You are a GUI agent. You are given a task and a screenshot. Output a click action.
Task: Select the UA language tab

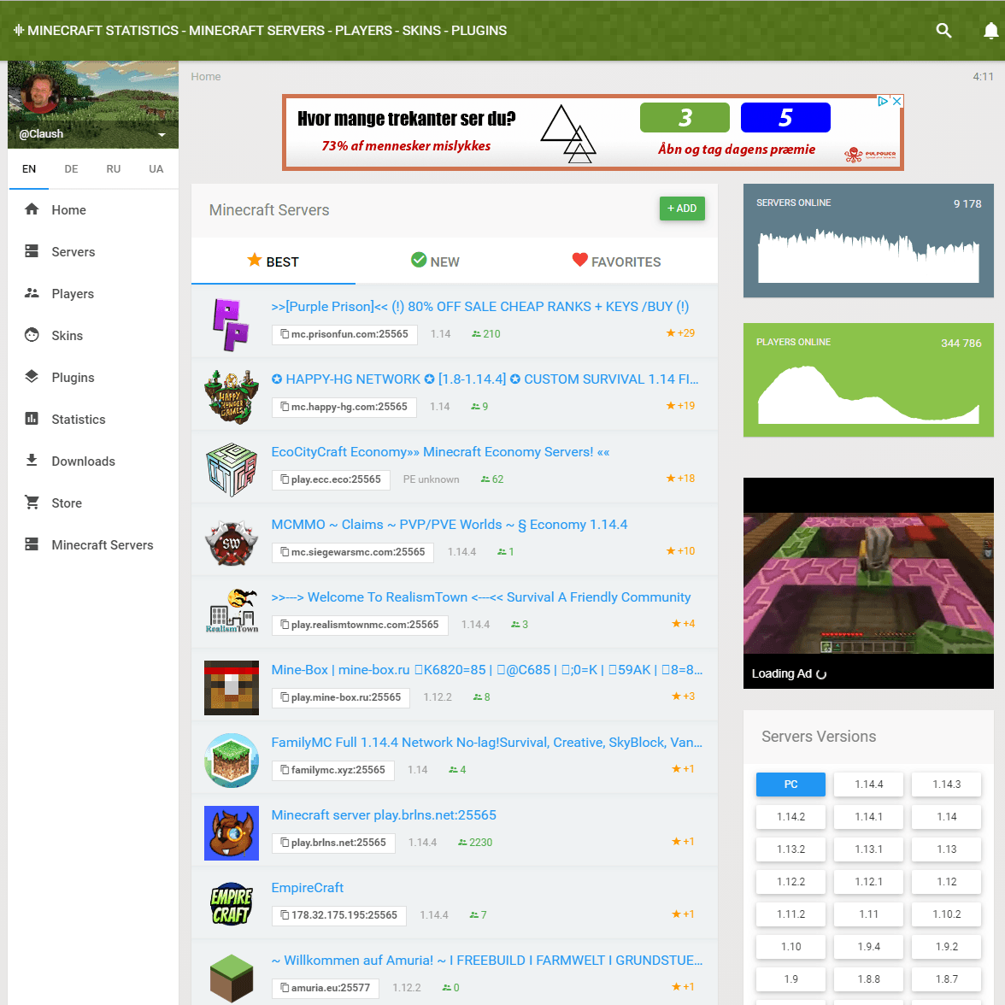tap(156, 169)
